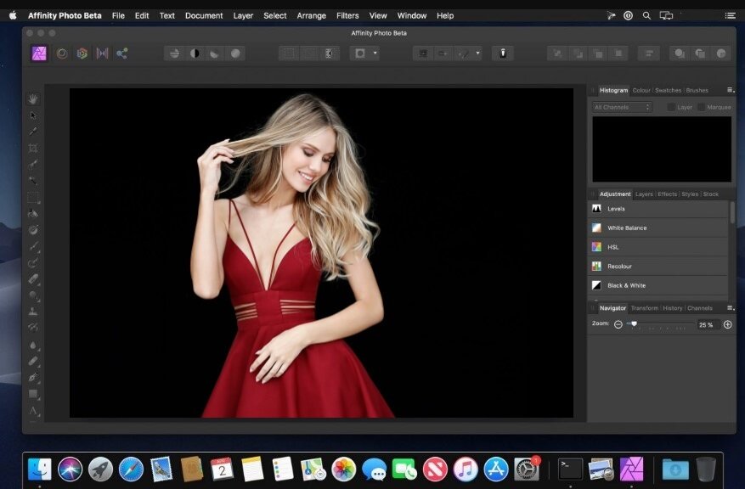745x489 pixels.
Task: Switch to the Photo Persona icon
Action: [39, 53]
